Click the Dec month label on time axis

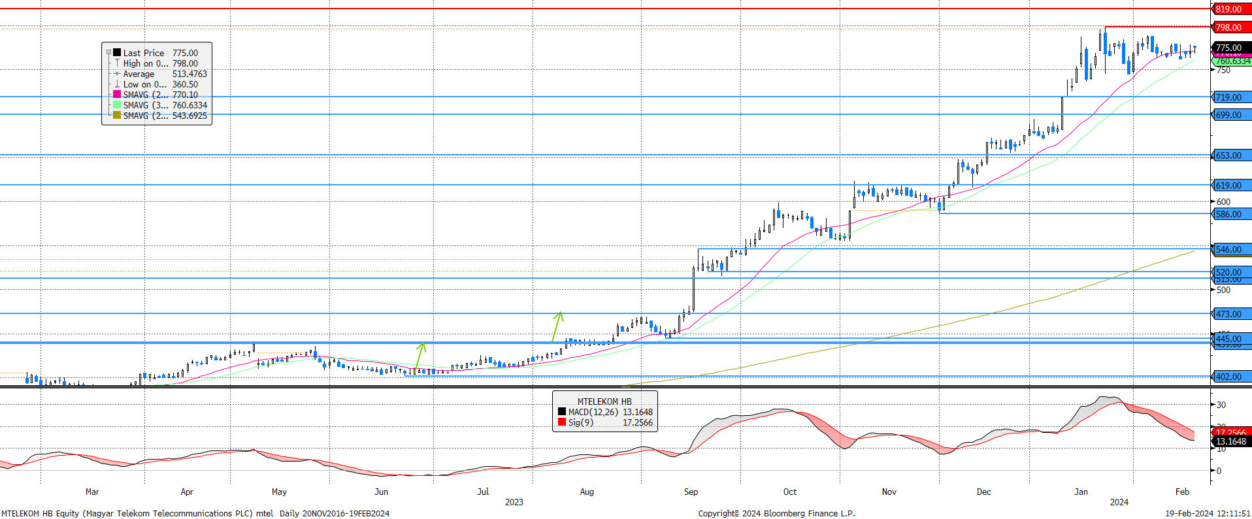[x=984, y=492]
